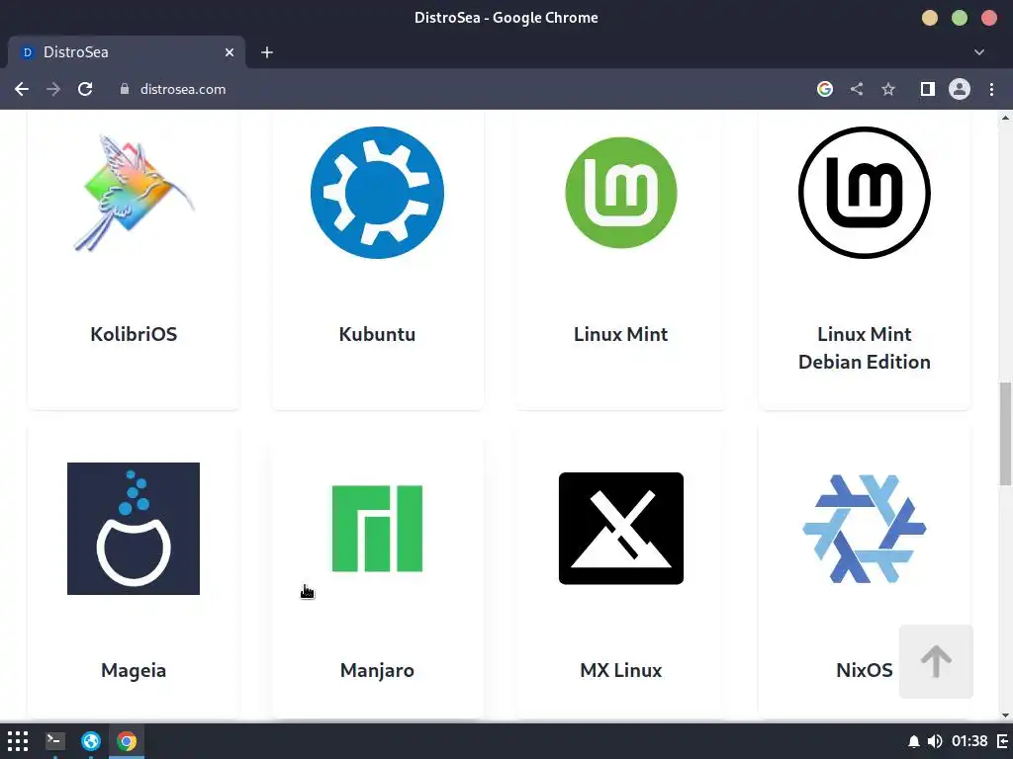Click the NixOS title text
Image resolution: width=1013 pixels, height=759 pixels.
(865, 671)
